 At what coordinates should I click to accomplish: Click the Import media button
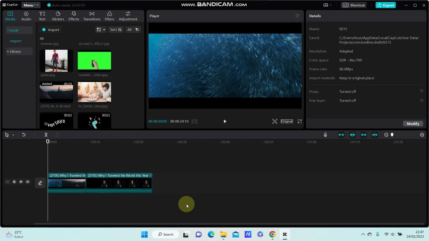click(x=51, y=30)
